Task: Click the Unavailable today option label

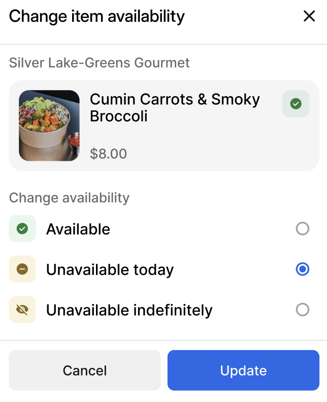Action: [x=110, y=270]
